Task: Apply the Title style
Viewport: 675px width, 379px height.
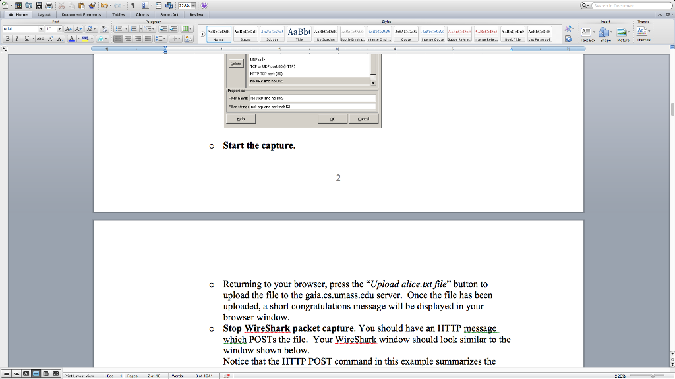Action: tap(299, 34)
